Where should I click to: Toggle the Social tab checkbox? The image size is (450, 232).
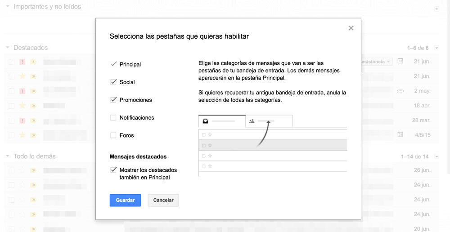[x=113, y=82]
